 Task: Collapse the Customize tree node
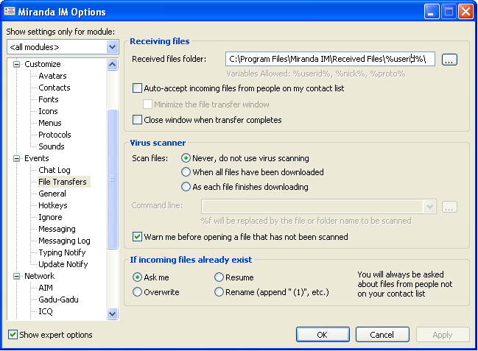pos(16,64)
